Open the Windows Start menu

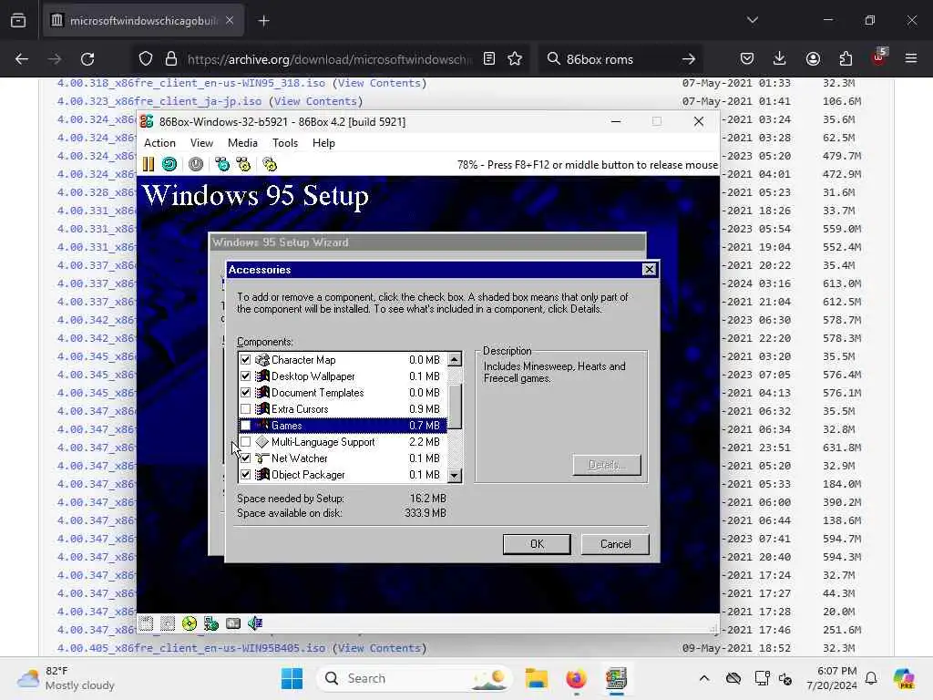click(292, 678)
